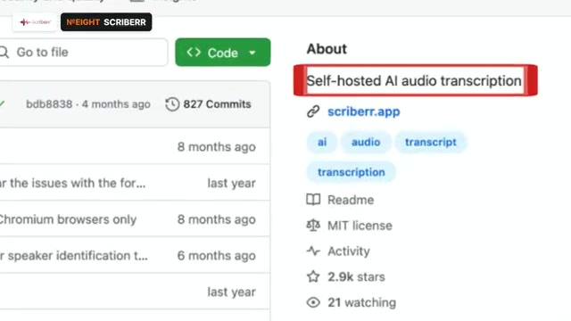Open commit message about 'speaker identification t...'
Screen dimensions: 571x321
[74, 256]
